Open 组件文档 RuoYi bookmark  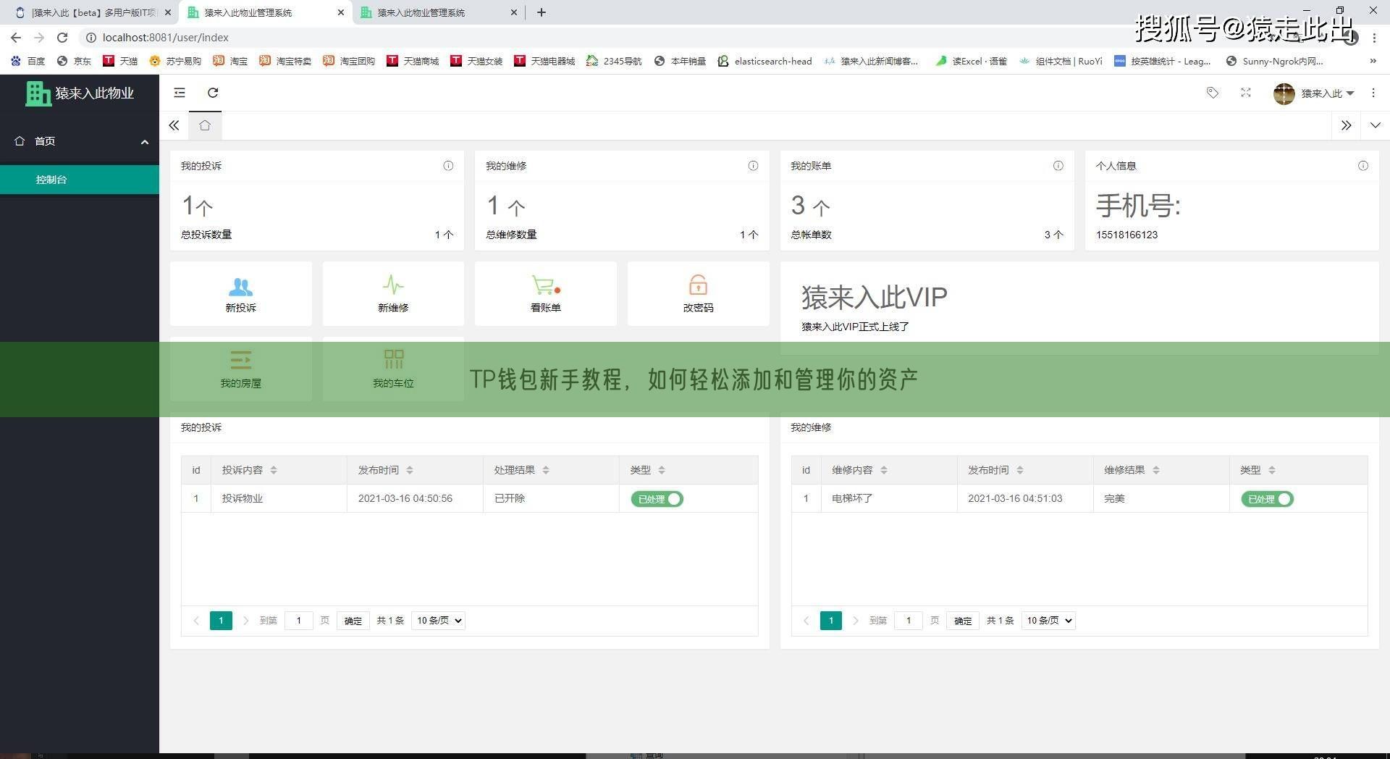point(1061,61)
